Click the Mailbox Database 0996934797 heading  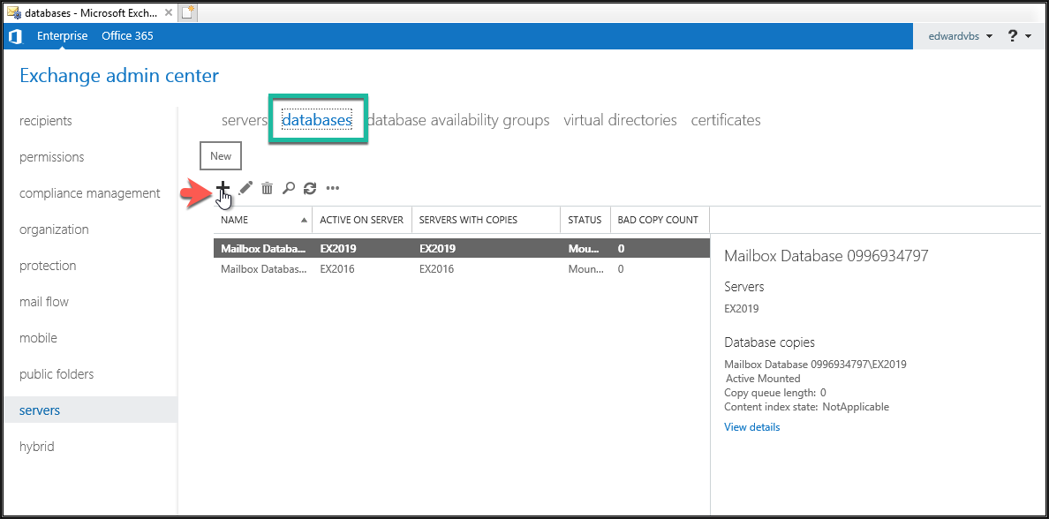826,255
